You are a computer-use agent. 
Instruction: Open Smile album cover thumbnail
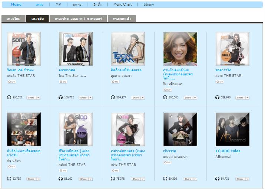(232, 49)
